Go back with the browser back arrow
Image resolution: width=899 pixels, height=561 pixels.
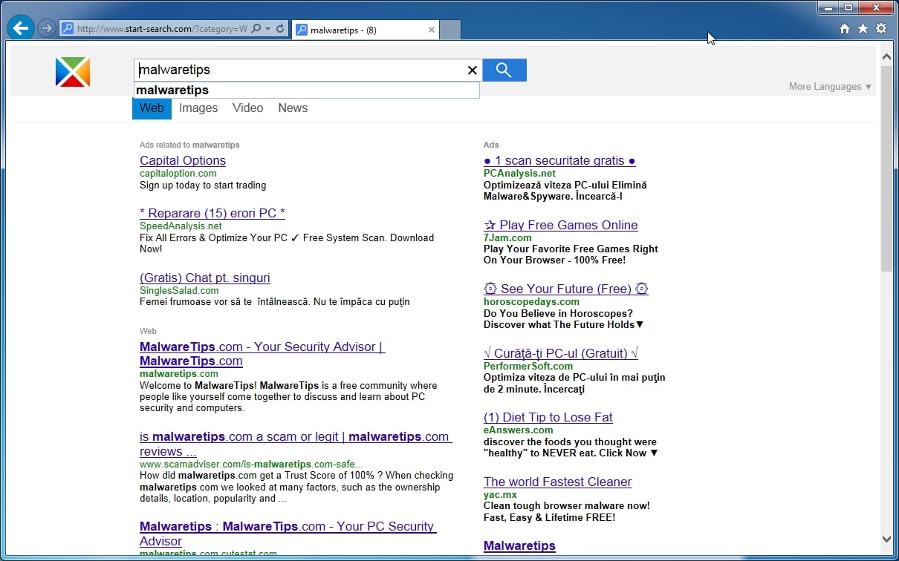(21, 29)
